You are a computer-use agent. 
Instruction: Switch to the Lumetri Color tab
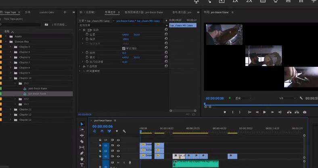coord(46,12)
